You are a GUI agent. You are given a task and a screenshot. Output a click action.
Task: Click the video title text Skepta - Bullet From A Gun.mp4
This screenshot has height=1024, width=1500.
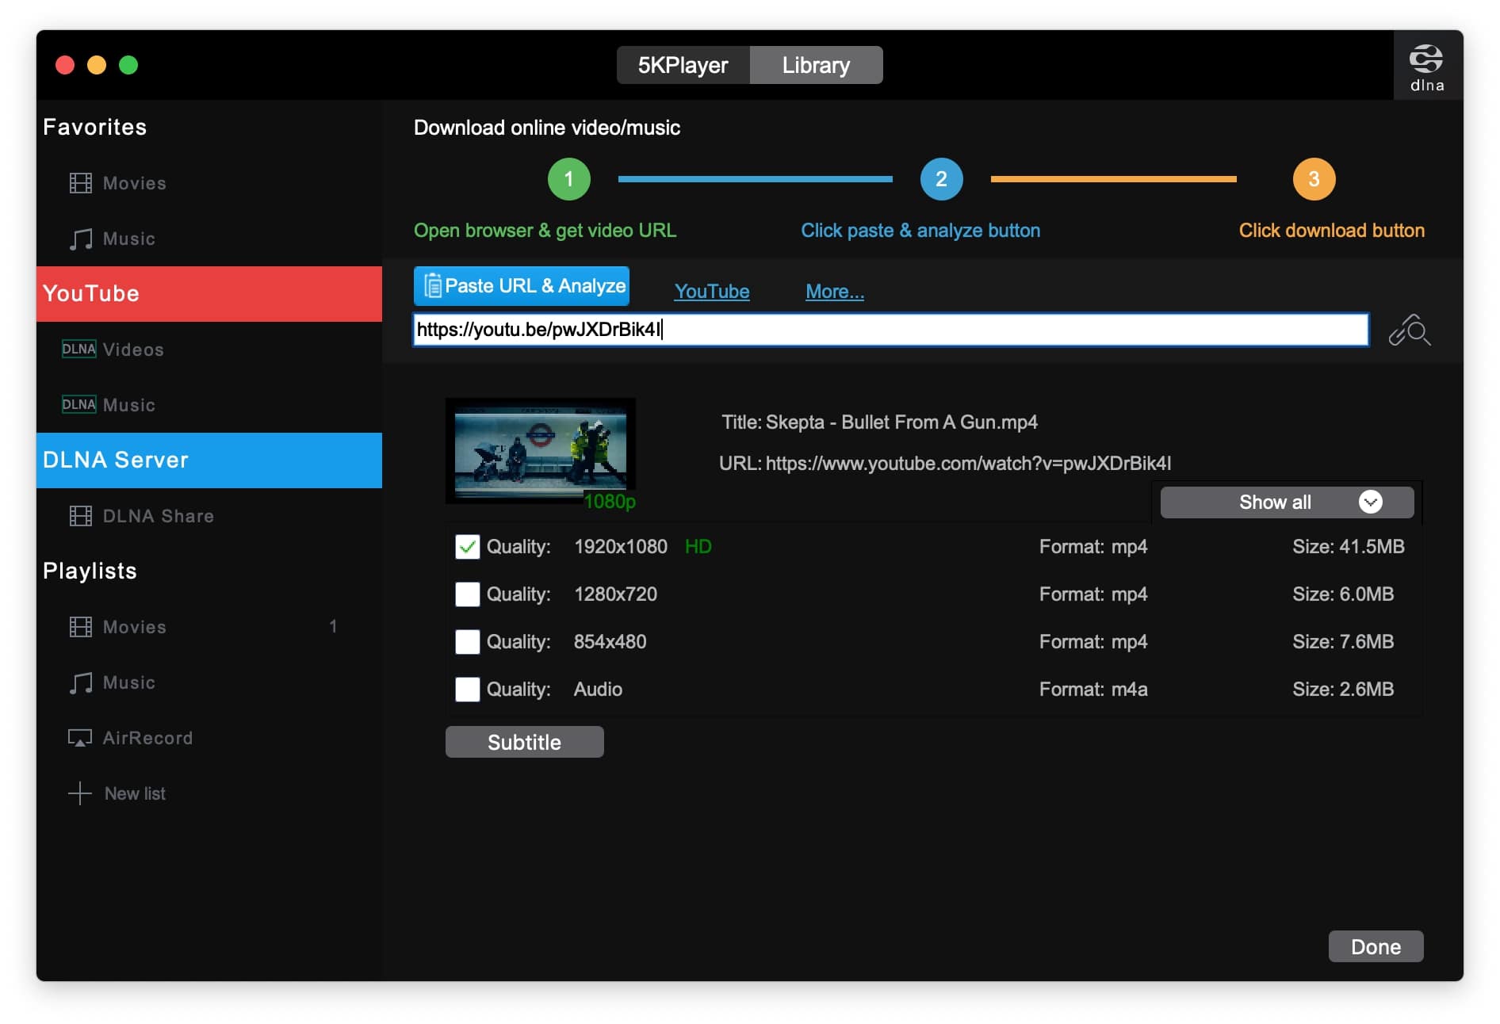[901, 422]
